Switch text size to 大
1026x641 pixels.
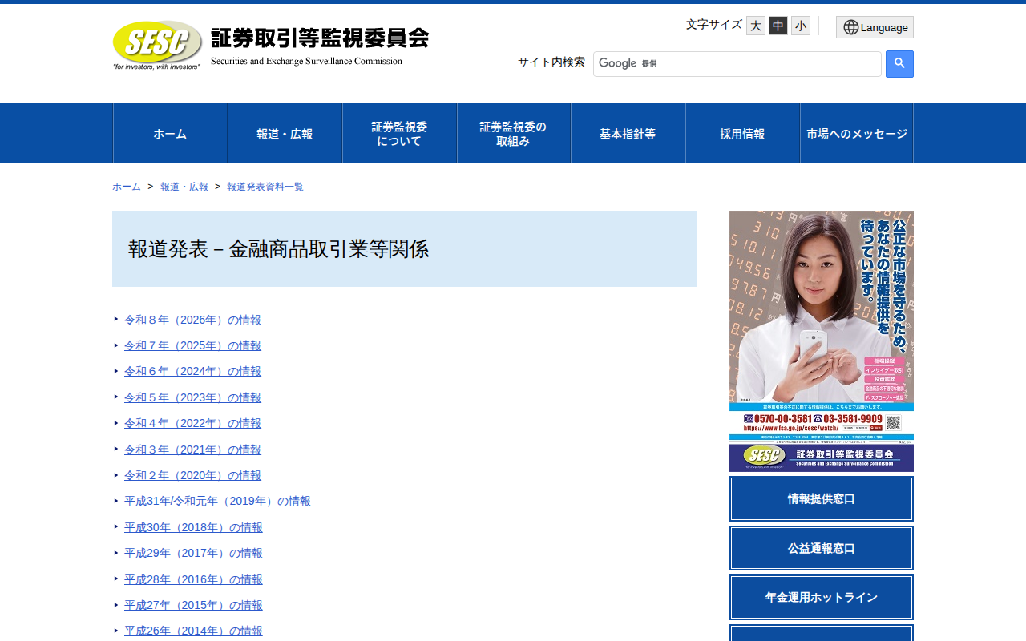tap(755, 25)
